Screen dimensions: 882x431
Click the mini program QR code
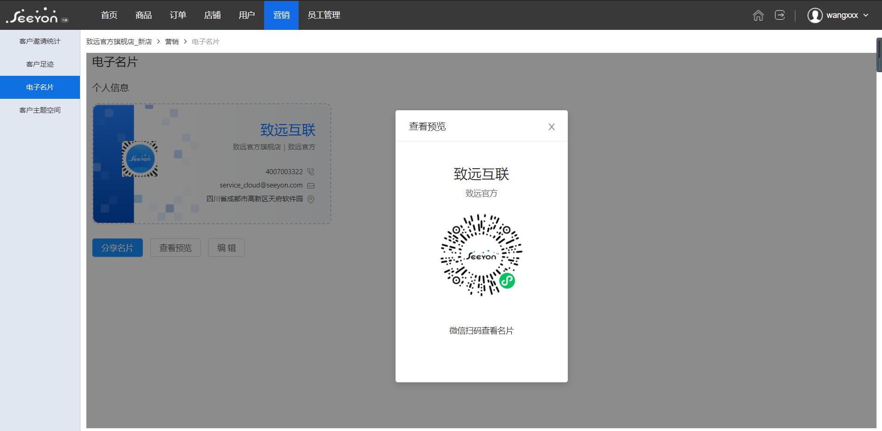[x=481, y=255]
